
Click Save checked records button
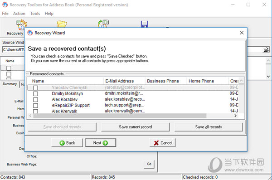tap(62, 127)
